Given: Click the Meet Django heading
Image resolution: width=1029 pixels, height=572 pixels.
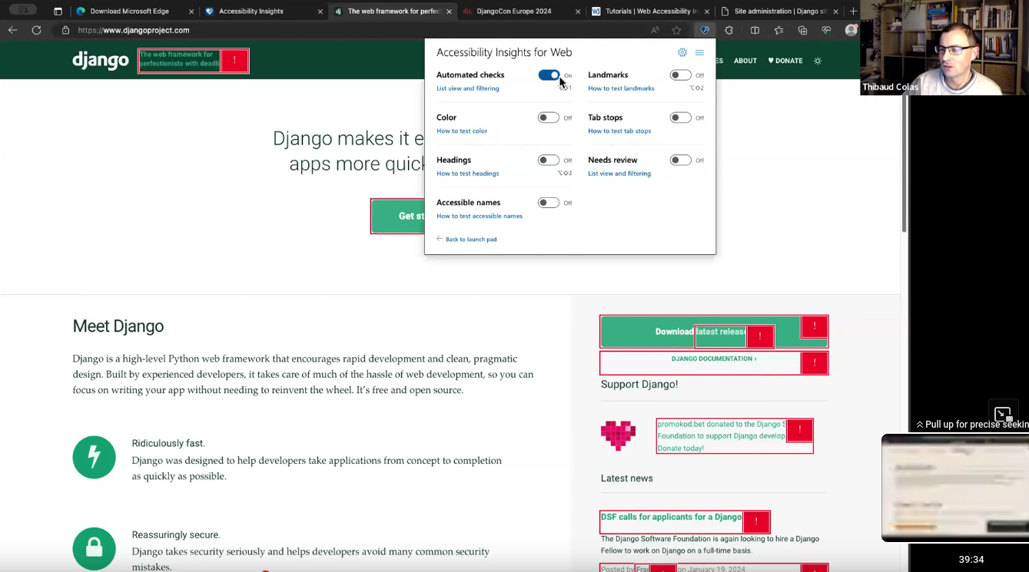Looking at the screenshot, I should coord(118,326).
